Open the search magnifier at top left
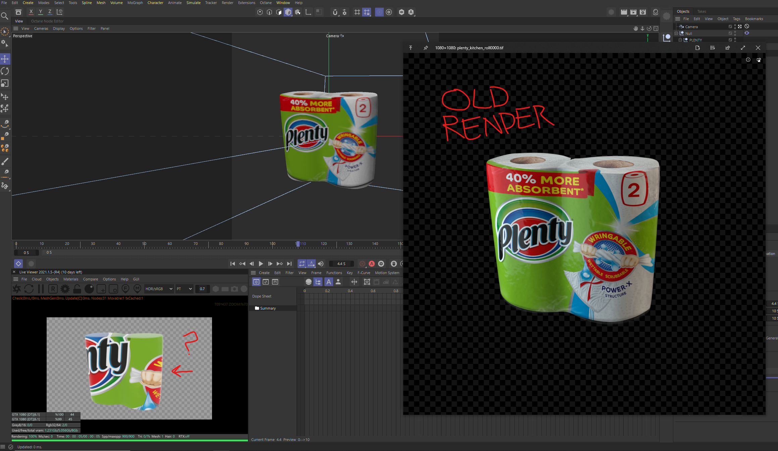Viewport: 778px width, 451px height. coord(5,16)
